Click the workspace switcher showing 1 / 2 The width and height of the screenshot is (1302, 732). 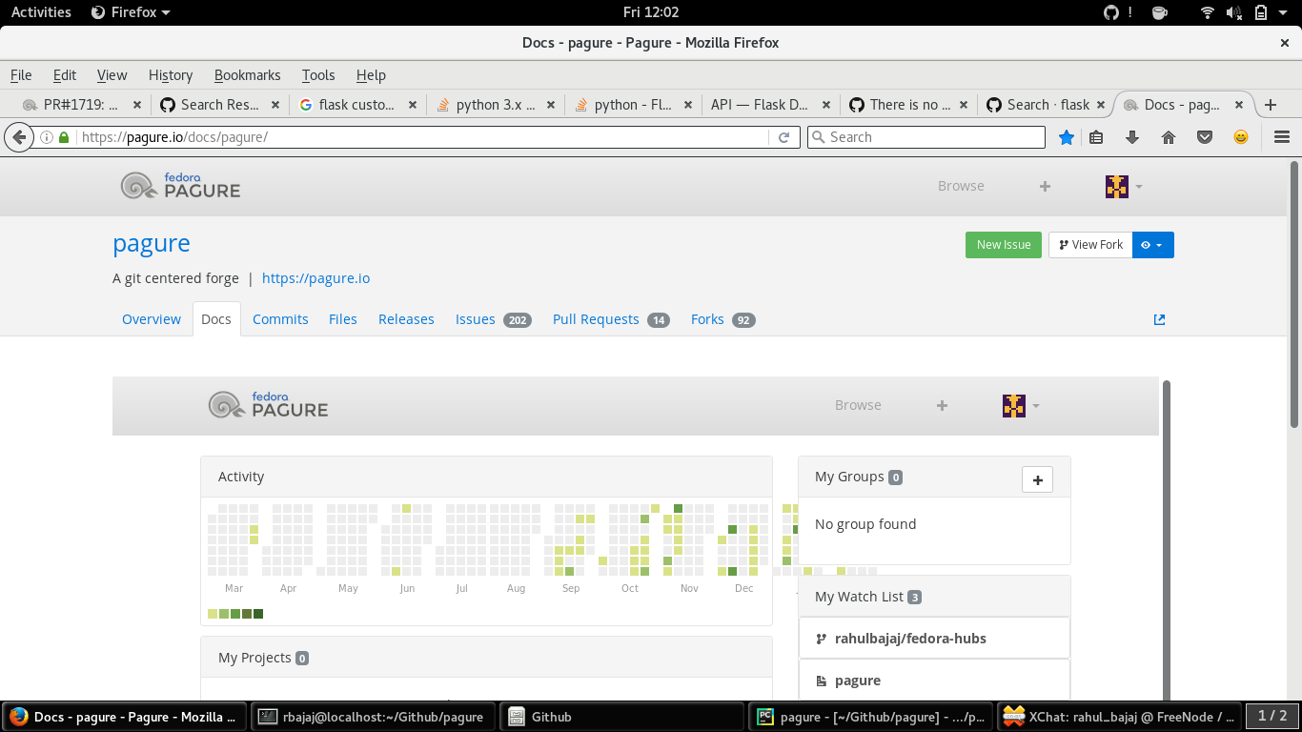click(1272, 716)
